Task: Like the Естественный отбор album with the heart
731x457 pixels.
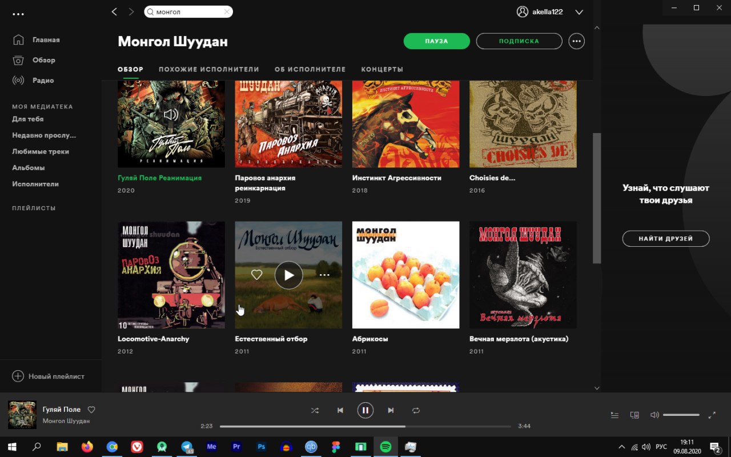Action: [x=257, y=275]
